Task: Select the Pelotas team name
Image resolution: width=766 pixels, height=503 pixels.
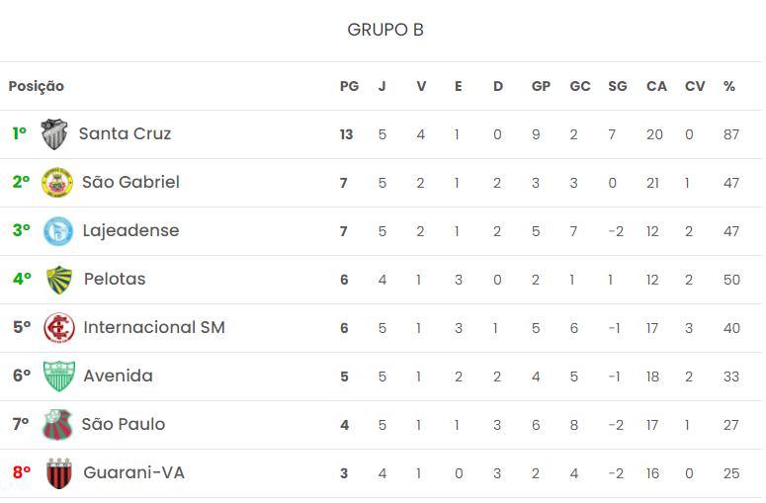Action: coord(115,279)
